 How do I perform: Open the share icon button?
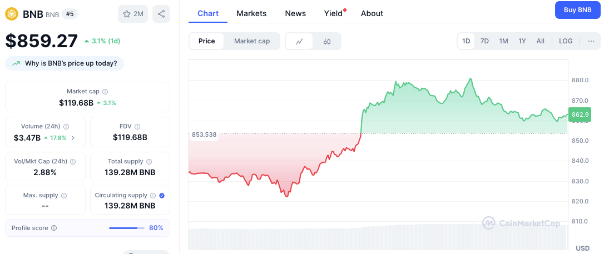(161, 14)
